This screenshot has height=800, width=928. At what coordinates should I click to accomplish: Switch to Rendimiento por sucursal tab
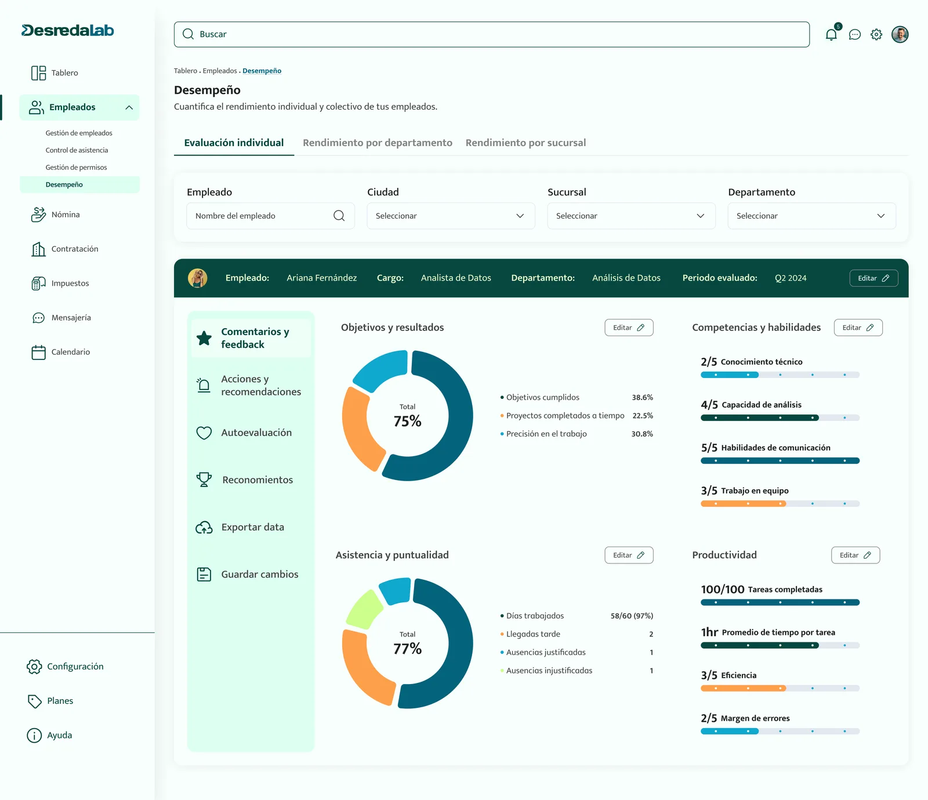(525, 143)
